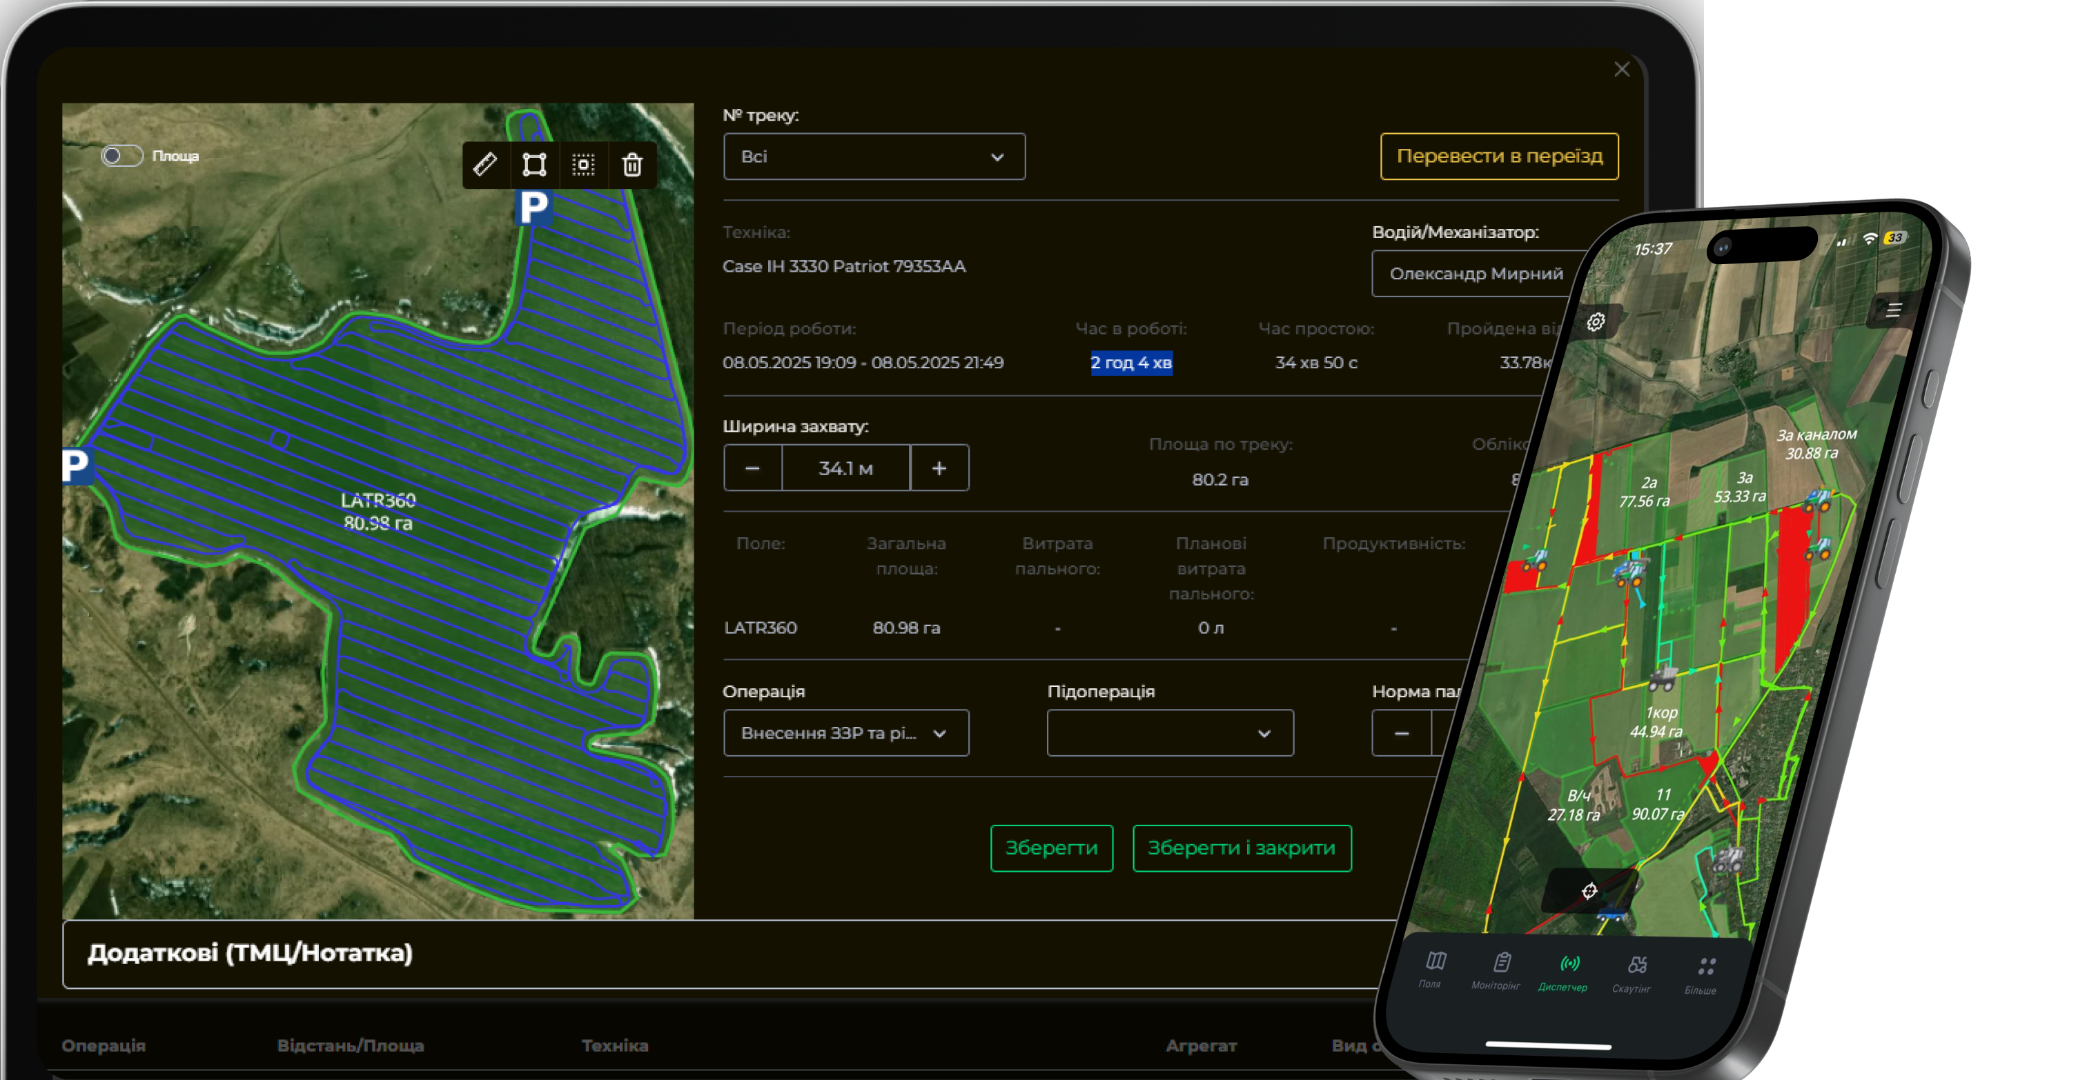
Task: Click the trash delete icon
Action: pyautogui.click(x=632, y=164)
